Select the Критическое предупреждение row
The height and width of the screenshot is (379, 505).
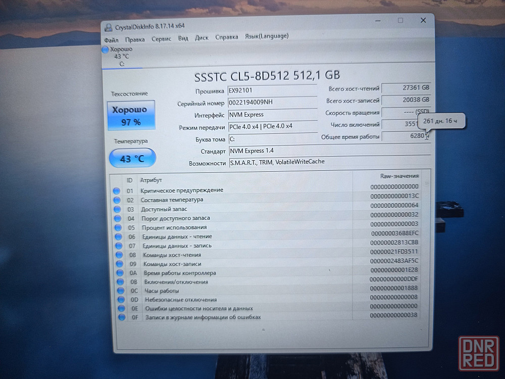(266, 190)
